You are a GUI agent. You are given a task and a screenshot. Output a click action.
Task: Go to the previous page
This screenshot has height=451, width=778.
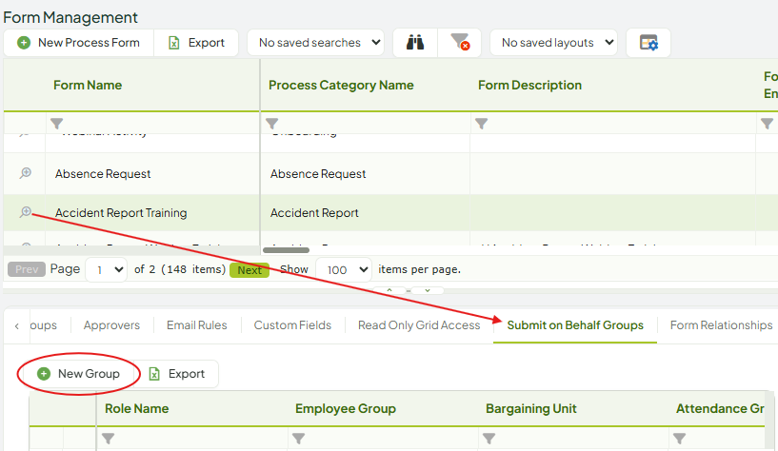[x=27, y=269]
